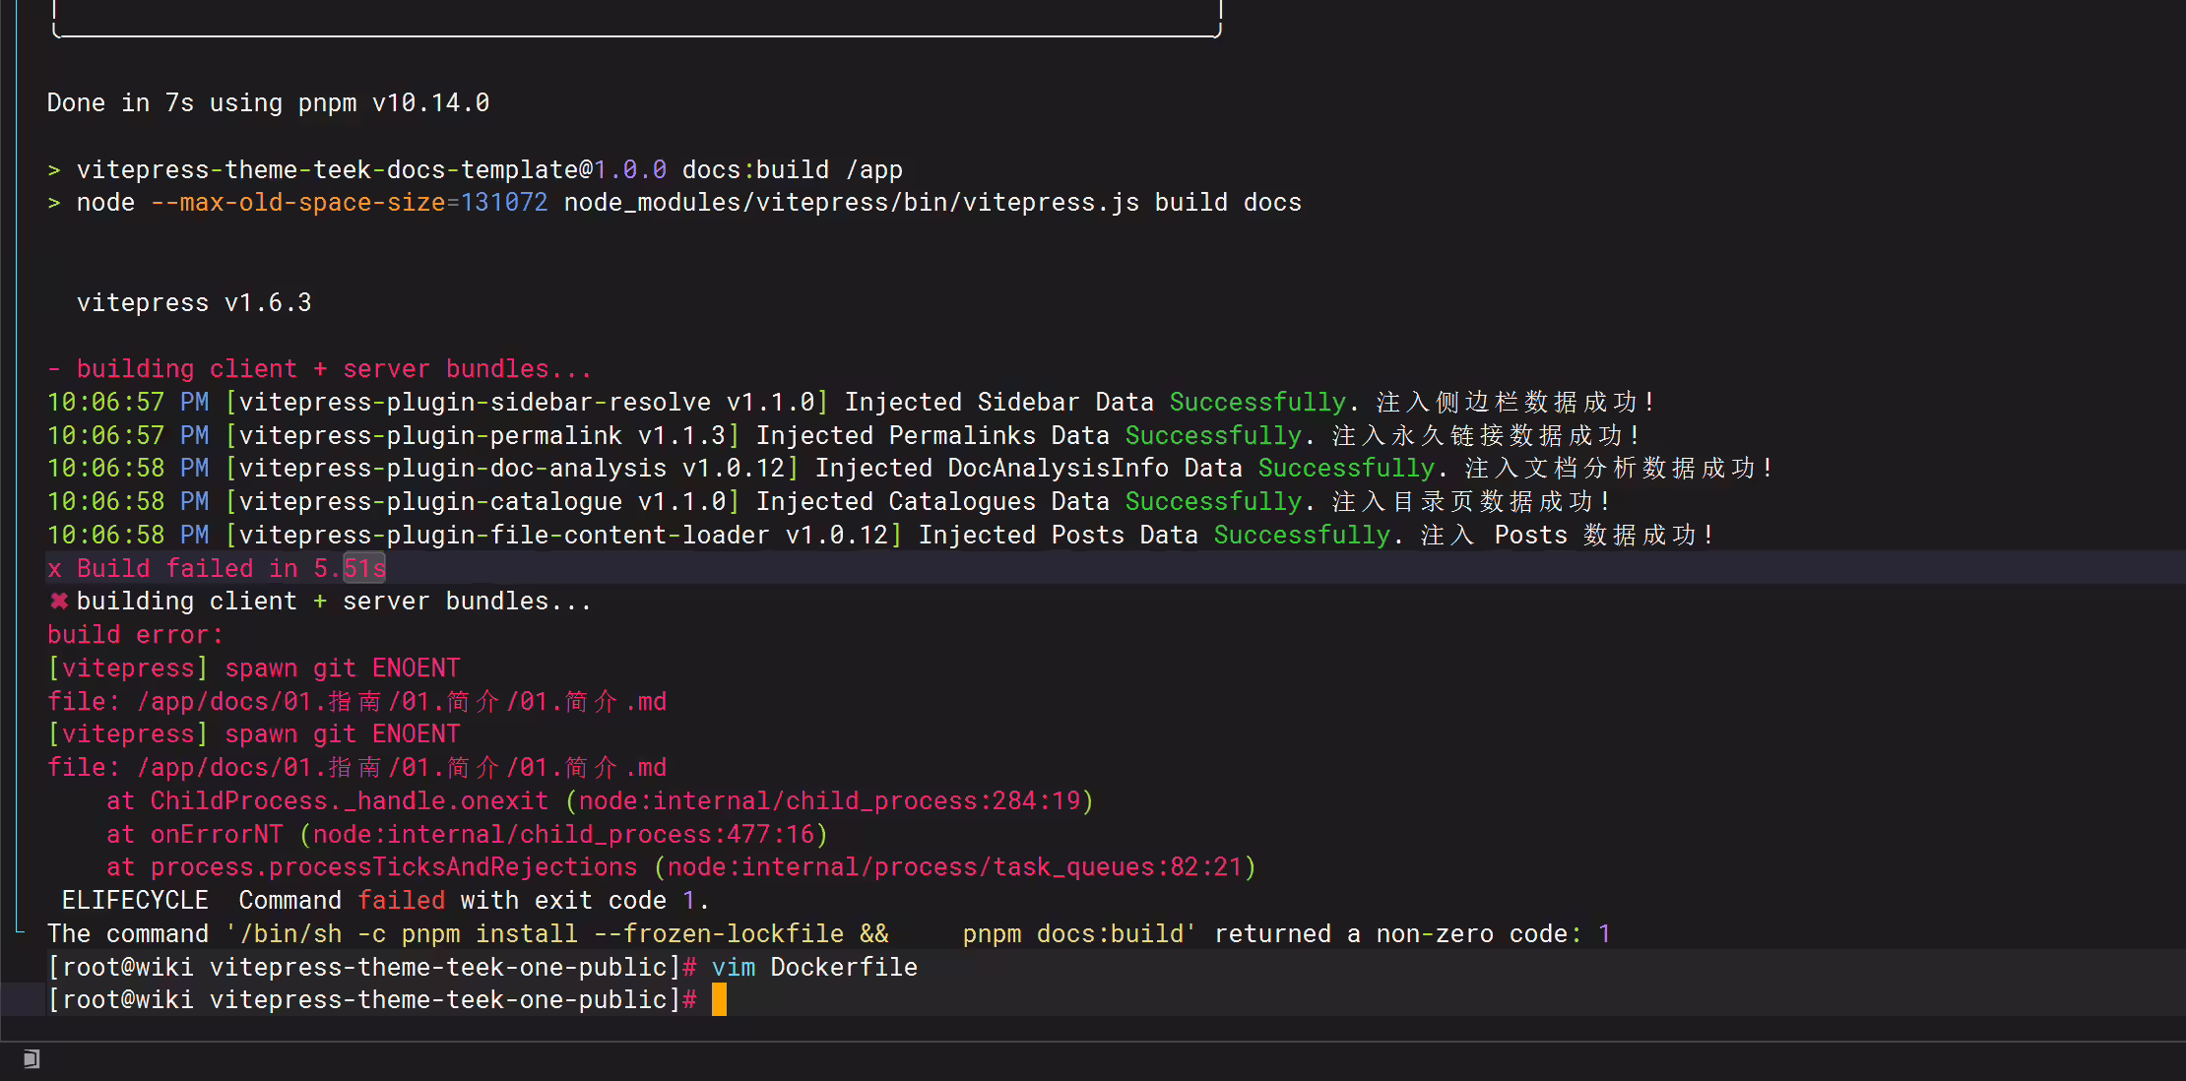Screen dimensions: 2186x1081
Task: Click 'vitepress-plugin-file-content-loader v1.0.12' plugin name
Action: (563, 535)
